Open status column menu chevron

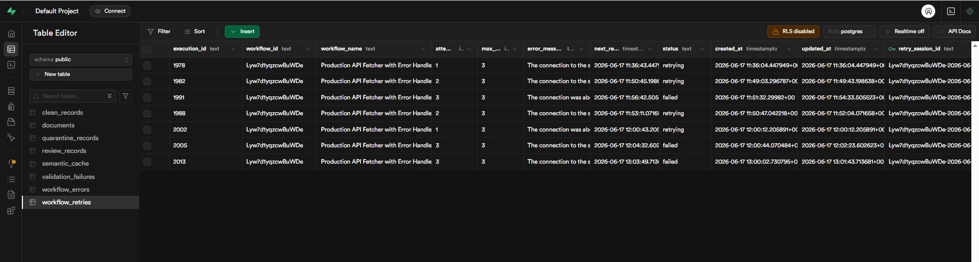[x=702, y=49]
